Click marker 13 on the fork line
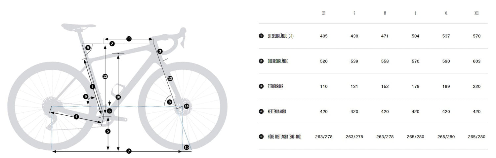This screenshot has width=496, height=158. tap(170, 79)
